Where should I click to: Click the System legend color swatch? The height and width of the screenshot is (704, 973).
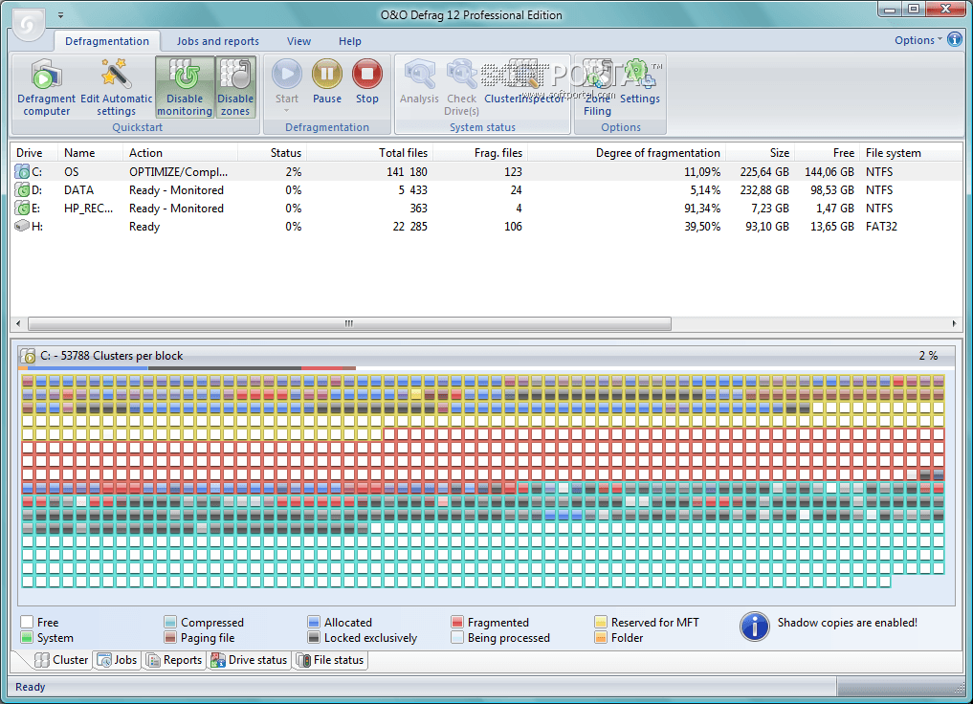click(x=27, y=637)
